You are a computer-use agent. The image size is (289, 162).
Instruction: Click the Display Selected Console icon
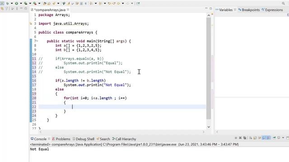click(x=279, y=138)
